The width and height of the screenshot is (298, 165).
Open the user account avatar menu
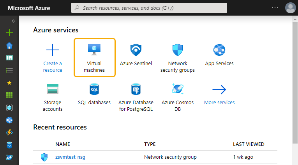(x=290, y=8)
